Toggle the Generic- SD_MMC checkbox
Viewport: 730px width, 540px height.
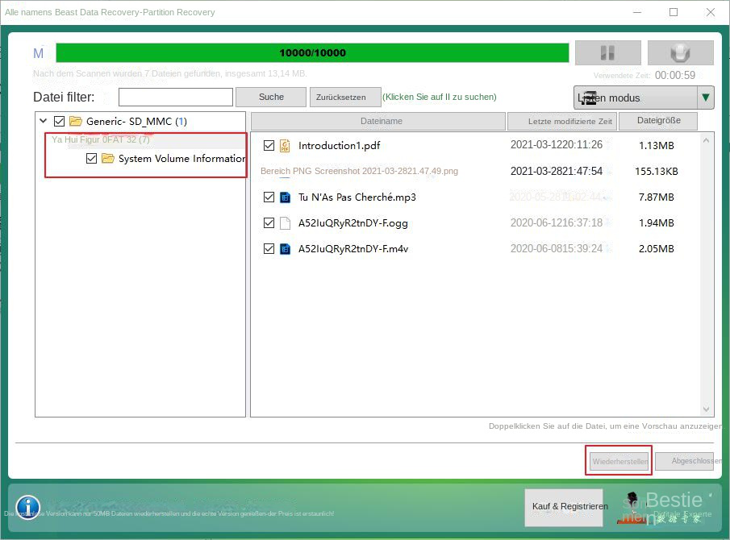[59, 122]
